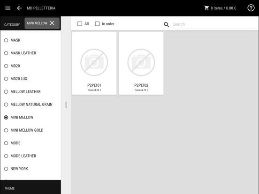
Task: Open the P2PLT02 product thumbnail
Action: click(141, 62)
